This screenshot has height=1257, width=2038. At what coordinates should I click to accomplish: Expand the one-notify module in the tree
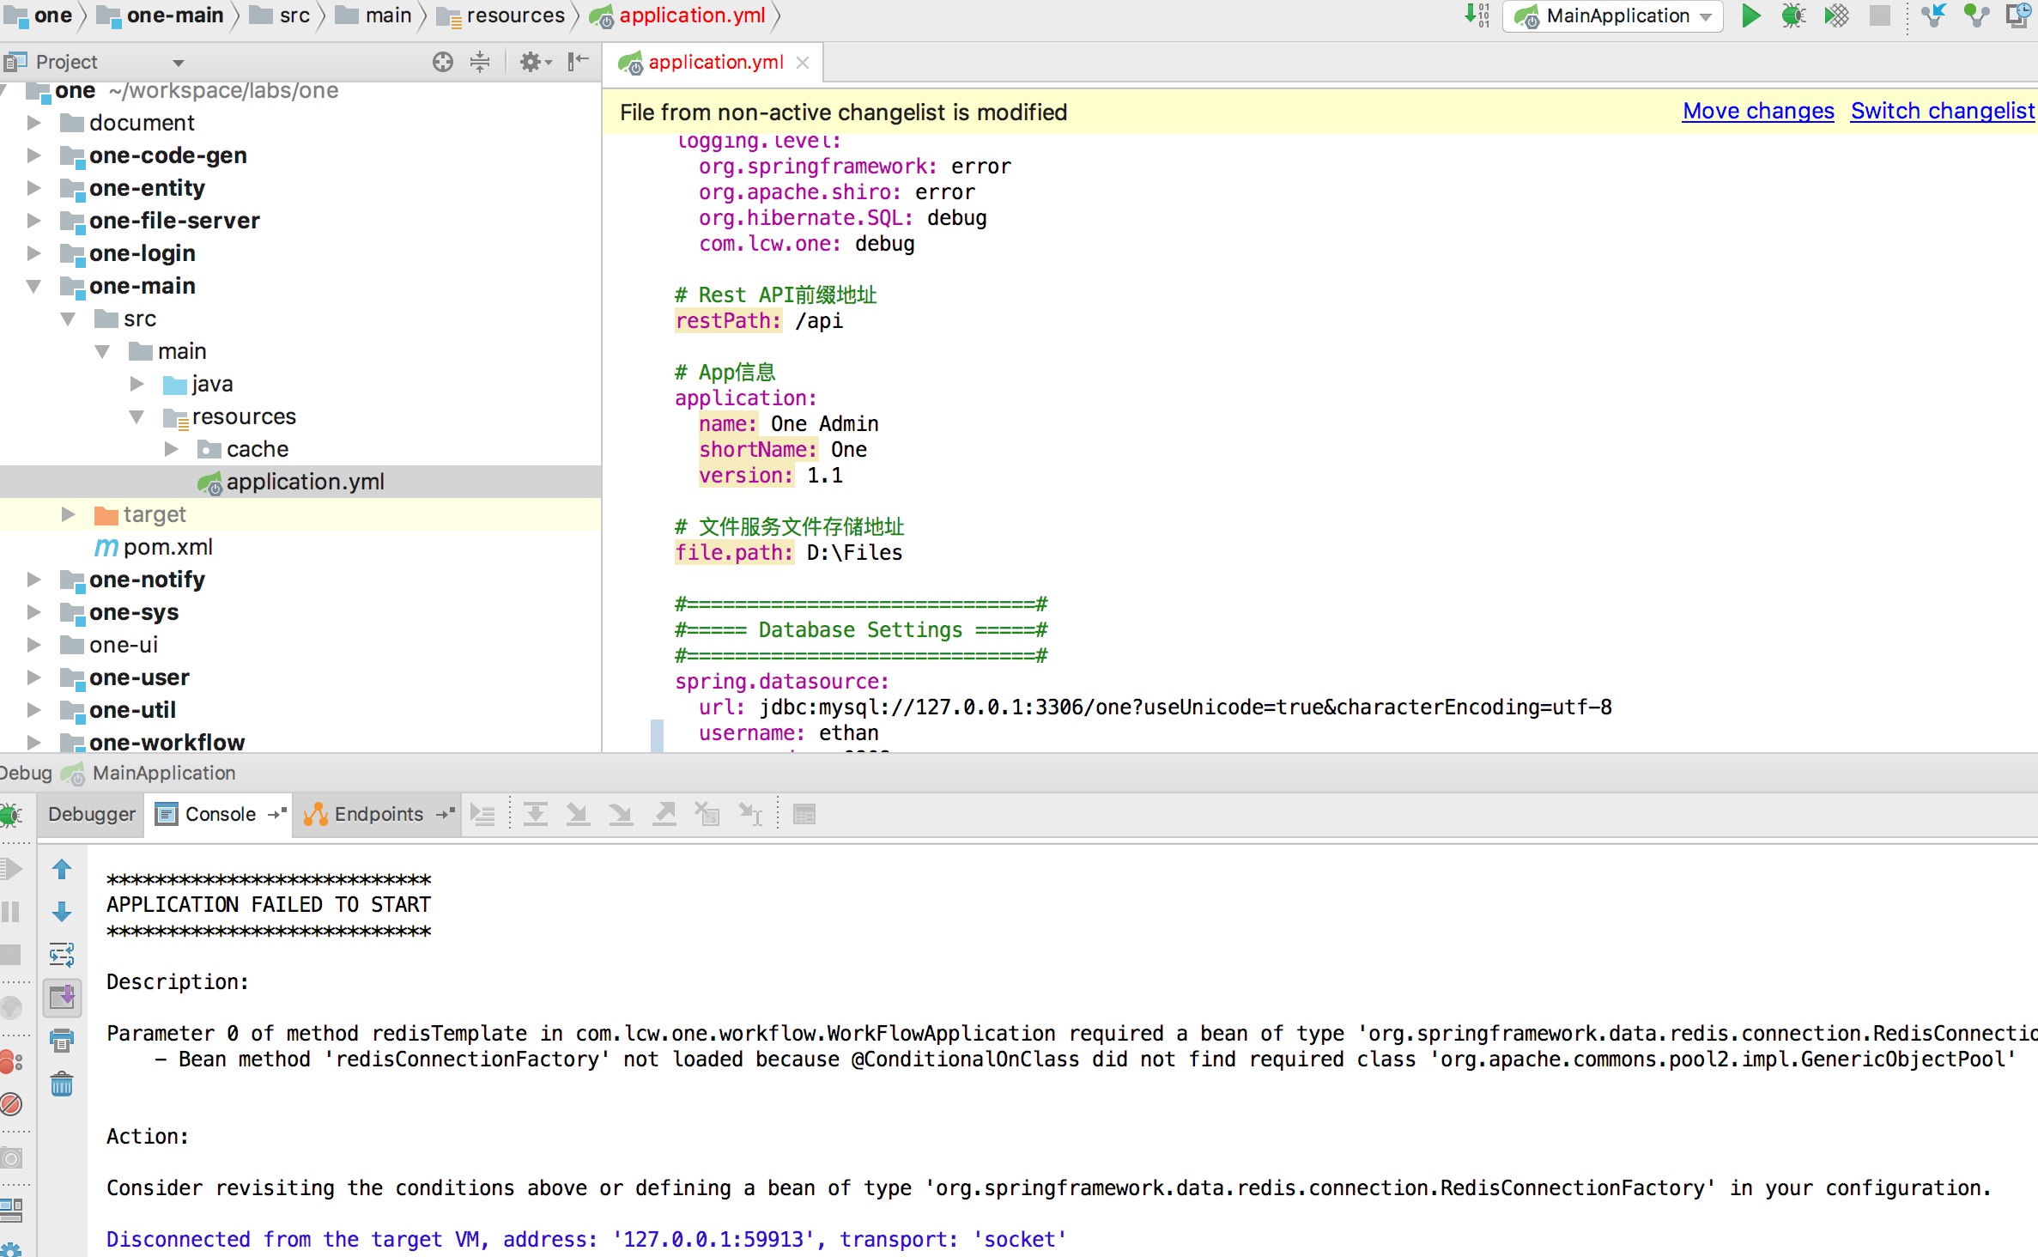click(34, 580)
